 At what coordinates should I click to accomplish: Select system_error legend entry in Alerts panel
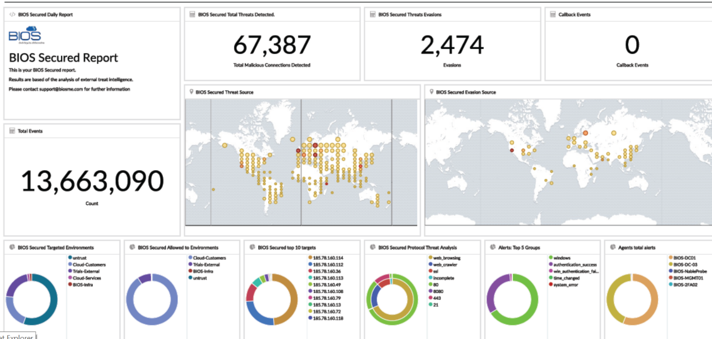tap(563, 285)
